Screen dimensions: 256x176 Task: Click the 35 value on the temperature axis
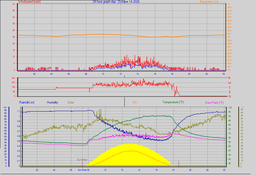coord(230,163)
